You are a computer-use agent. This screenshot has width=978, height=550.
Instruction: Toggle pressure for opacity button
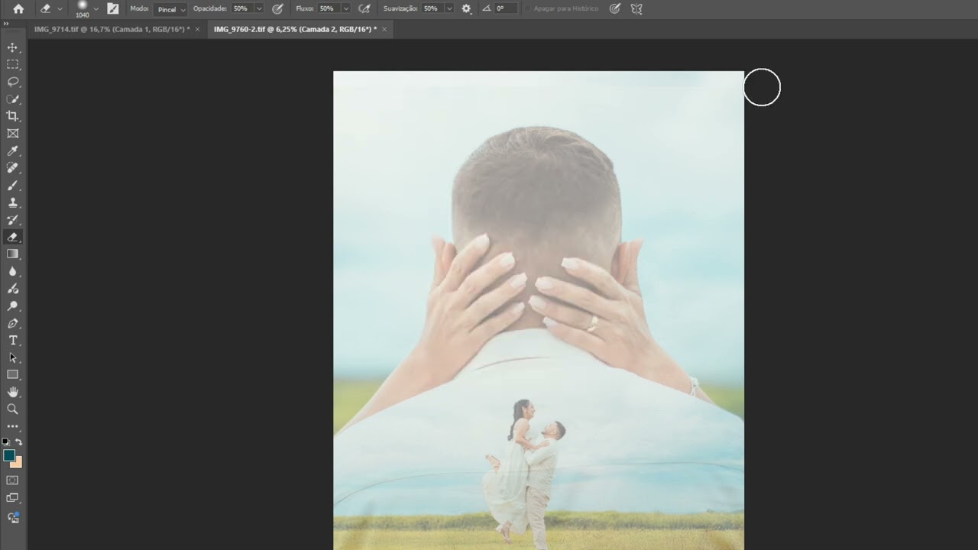point(277,8)
